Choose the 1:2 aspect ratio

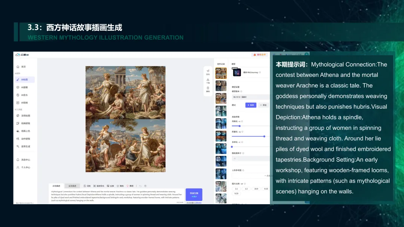tap(246, 189)
